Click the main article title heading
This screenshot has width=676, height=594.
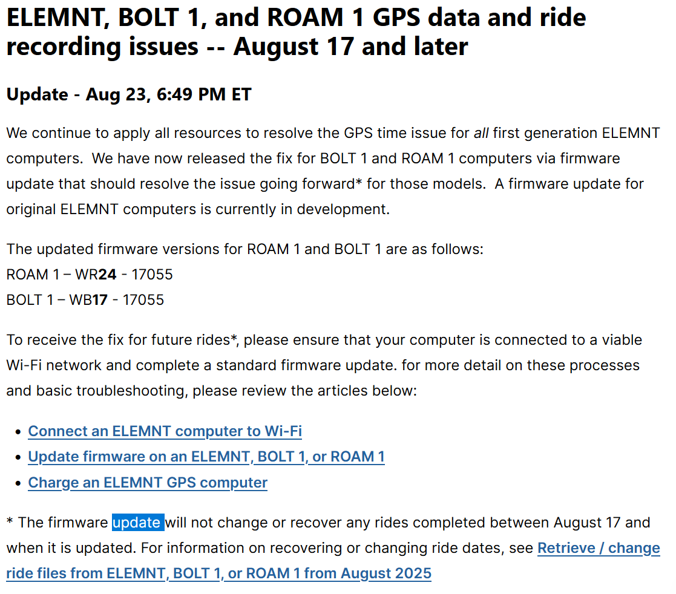(296, 31)
